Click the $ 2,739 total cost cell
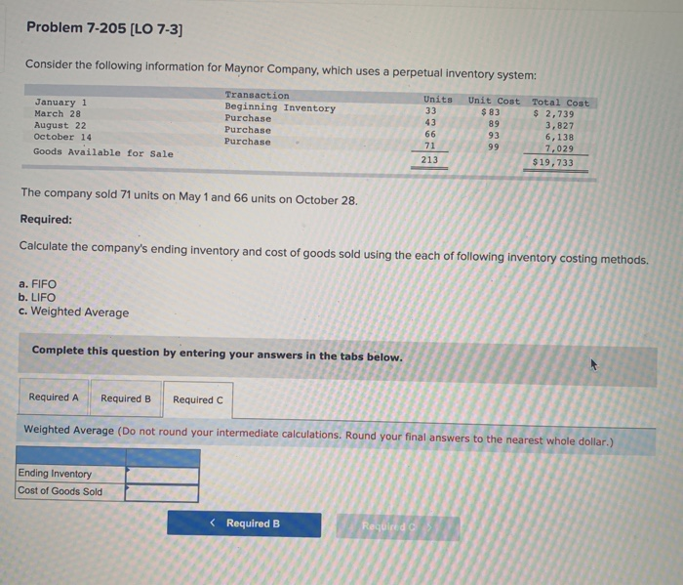 pyautogui.click(x=553, y=114)
